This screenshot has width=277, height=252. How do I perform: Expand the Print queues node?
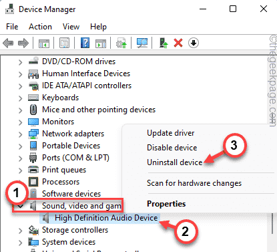20,170
